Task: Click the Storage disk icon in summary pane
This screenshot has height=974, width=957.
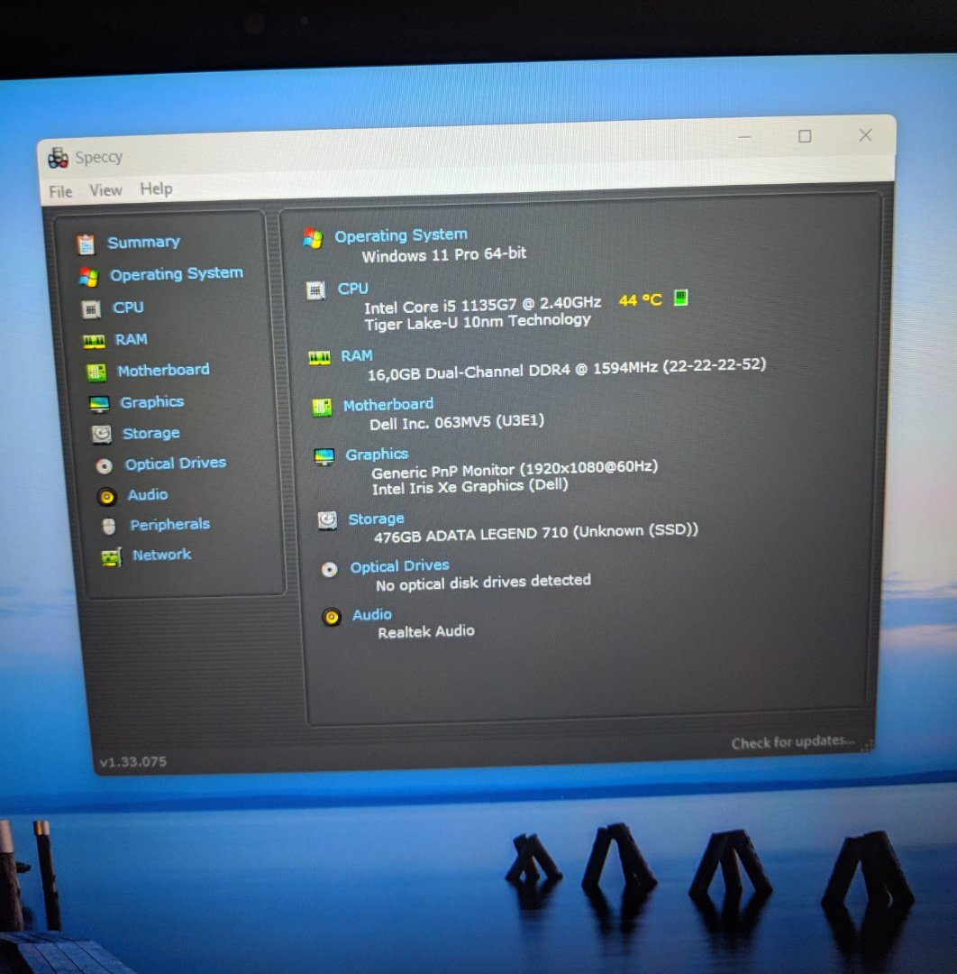Action: tap(327, 520)
